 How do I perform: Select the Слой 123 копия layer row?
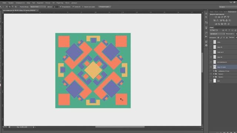click(223, 67)
